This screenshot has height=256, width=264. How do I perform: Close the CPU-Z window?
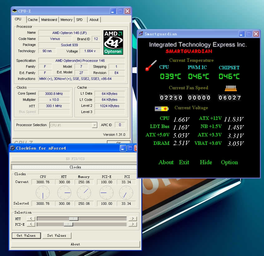click(x=127, y=11)
